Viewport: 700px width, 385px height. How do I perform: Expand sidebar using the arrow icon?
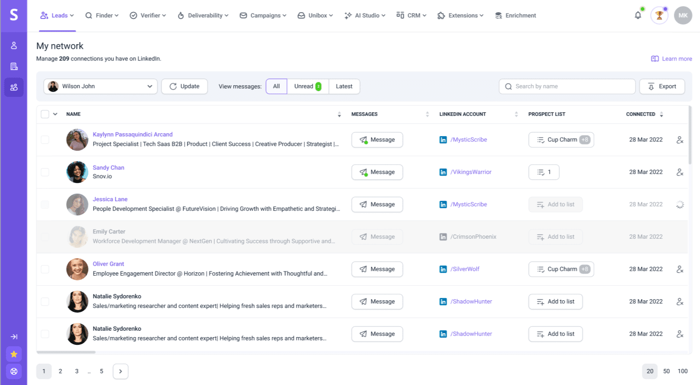[14, 337]
